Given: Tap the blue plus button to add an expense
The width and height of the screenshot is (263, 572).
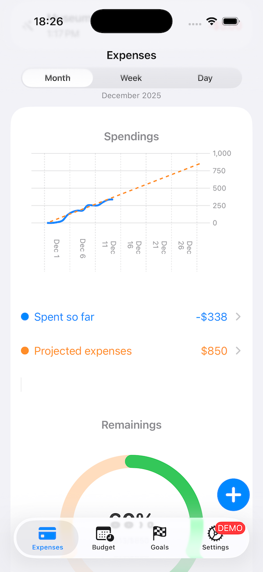Looking at the screenshot, I should tap(233, 495).
